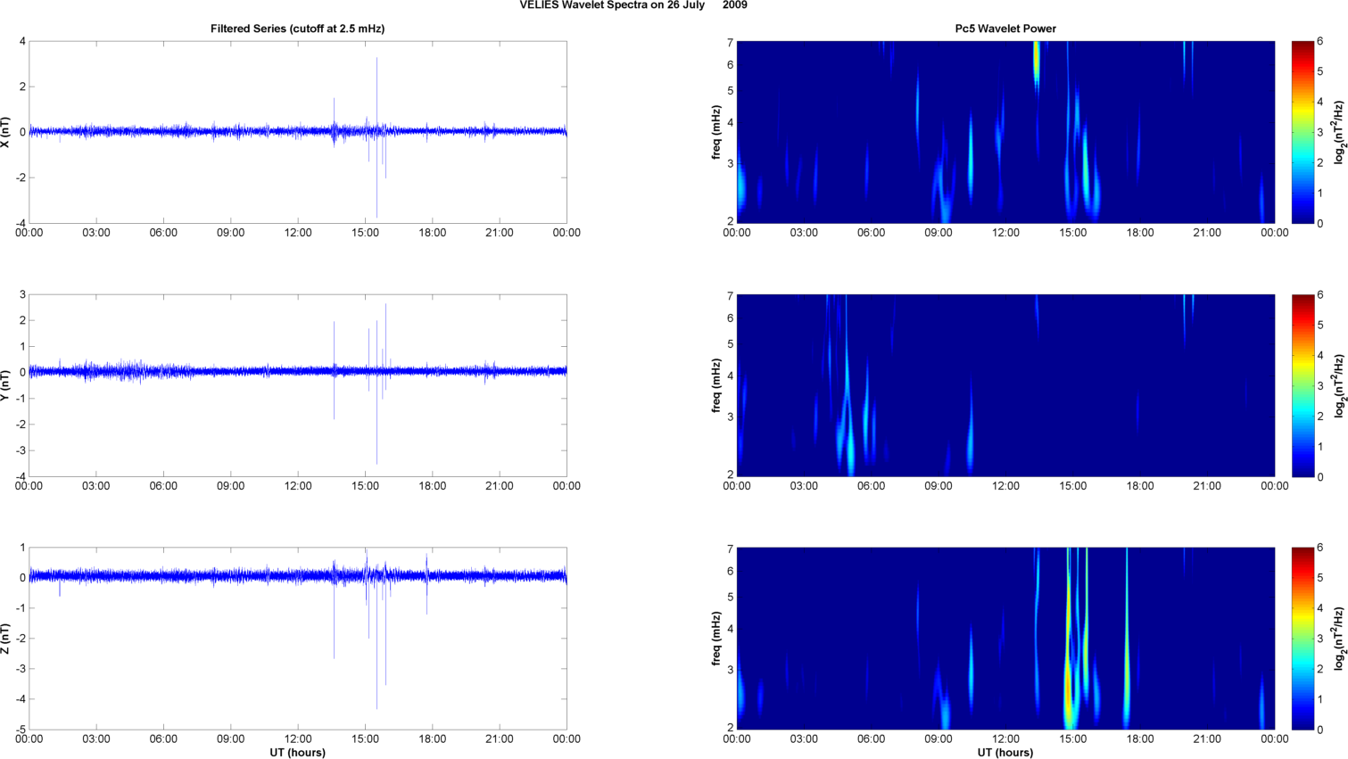
Task: Click UT (hours) label under bottom spectrogram
Action: pyautogui.click(x=1005, y=753)
